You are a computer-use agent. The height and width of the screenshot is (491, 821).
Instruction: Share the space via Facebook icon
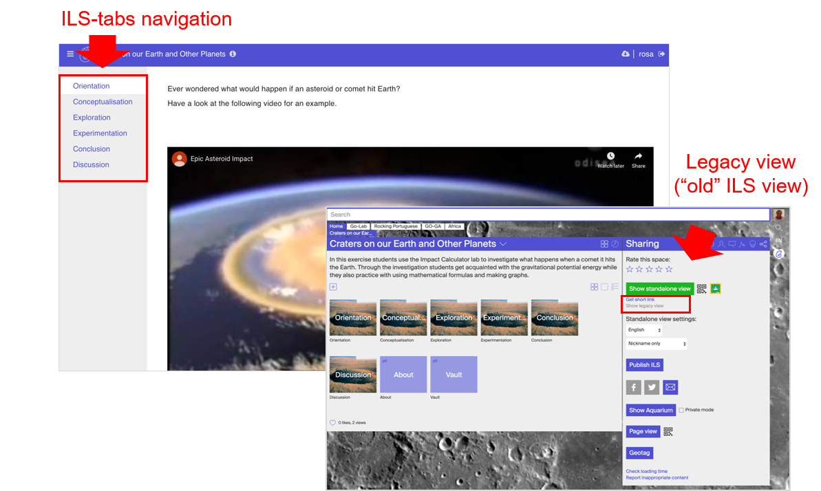(633, 387)
